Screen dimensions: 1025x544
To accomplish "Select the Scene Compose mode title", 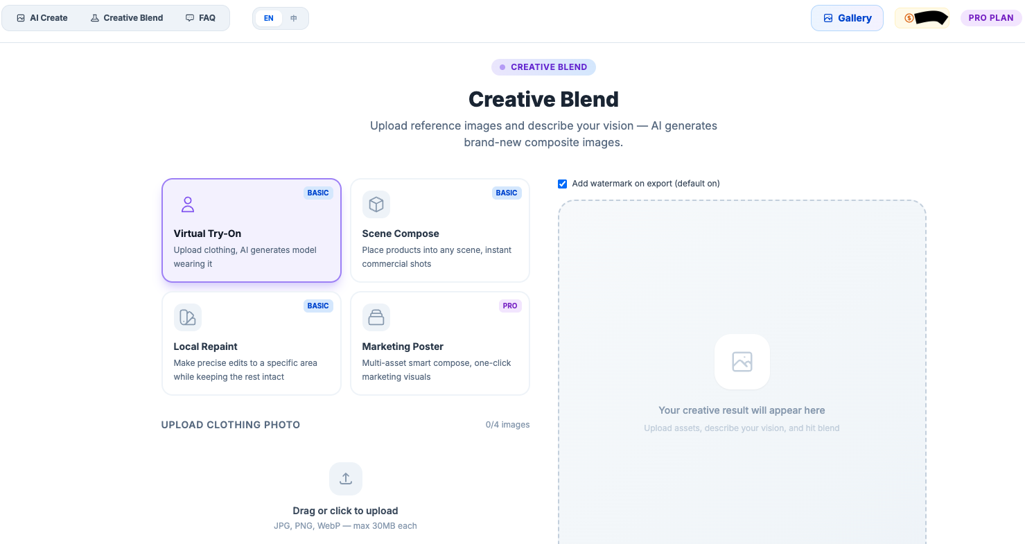I will (401, 234).
